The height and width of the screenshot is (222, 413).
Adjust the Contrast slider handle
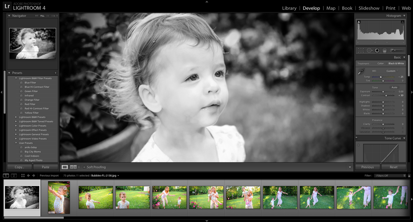pos(386,96)
